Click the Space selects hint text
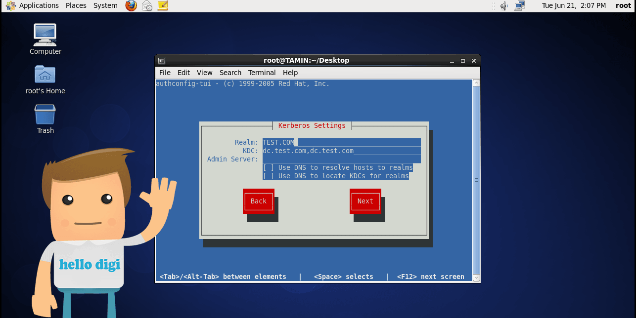 344,277
